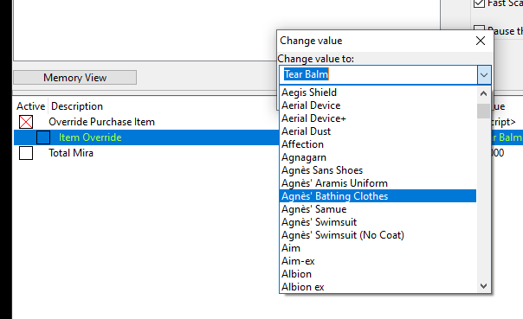Select Agnès' Aramis Uniform entry
Image resolution: width=523 pixels, height=319 pixels.
[x=378, y=183]
